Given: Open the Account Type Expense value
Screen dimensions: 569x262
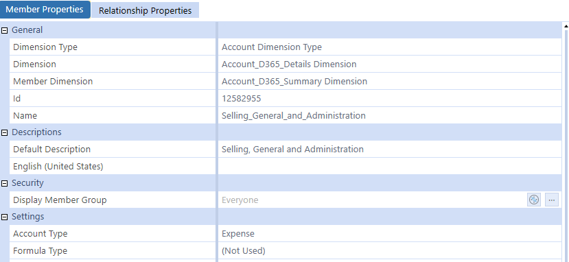Looking at the screenshot, I should click(x=389, y=234).
